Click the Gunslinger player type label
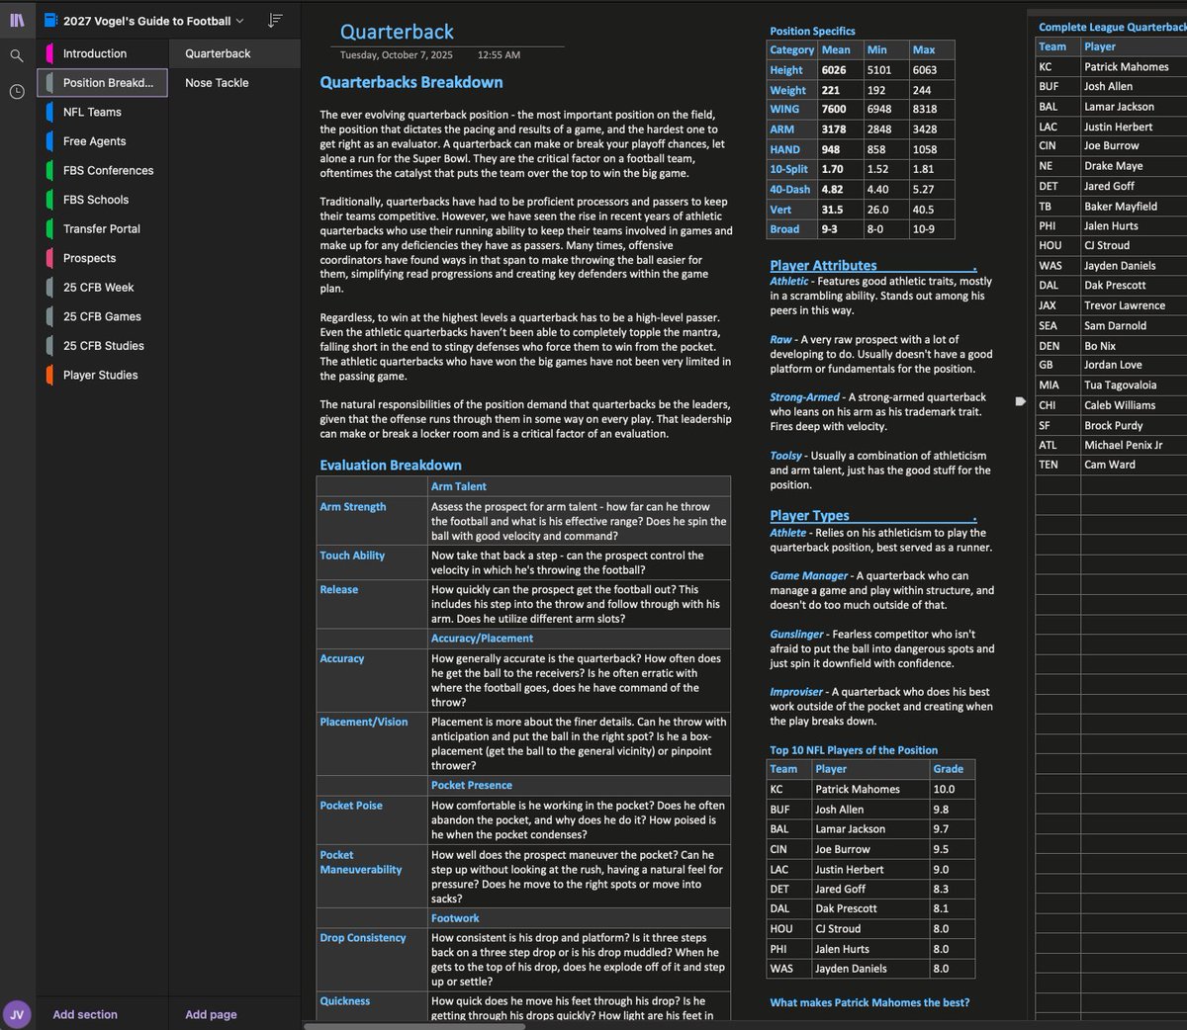Viewport: 1187px width, 1030px height. [796, 634]
